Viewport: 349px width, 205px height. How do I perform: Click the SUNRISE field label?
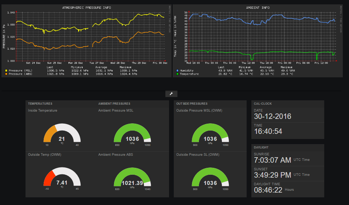[x=262, y=154]
